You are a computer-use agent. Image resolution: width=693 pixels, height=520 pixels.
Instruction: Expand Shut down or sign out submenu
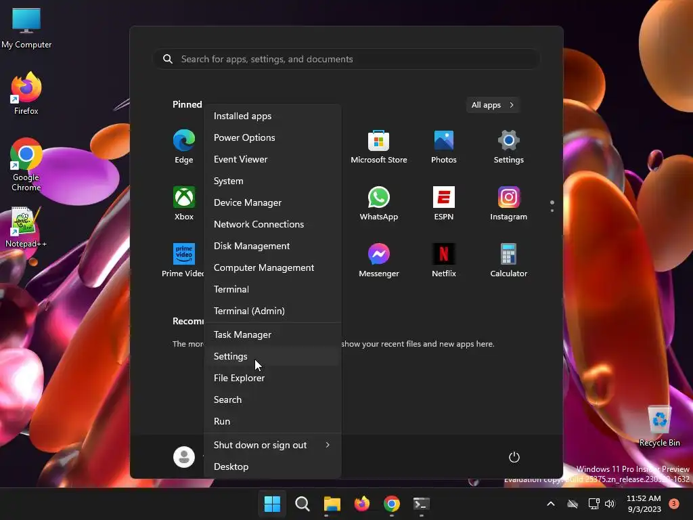(272, 445)
